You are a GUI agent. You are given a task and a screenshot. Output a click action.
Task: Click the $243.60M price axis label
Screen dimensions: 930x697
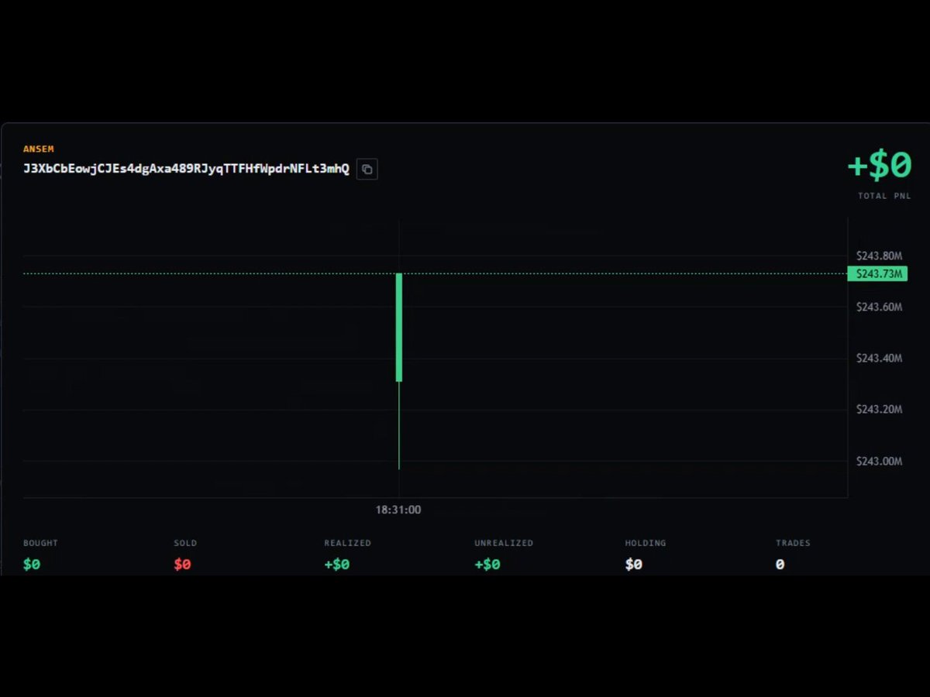point(879,307)
